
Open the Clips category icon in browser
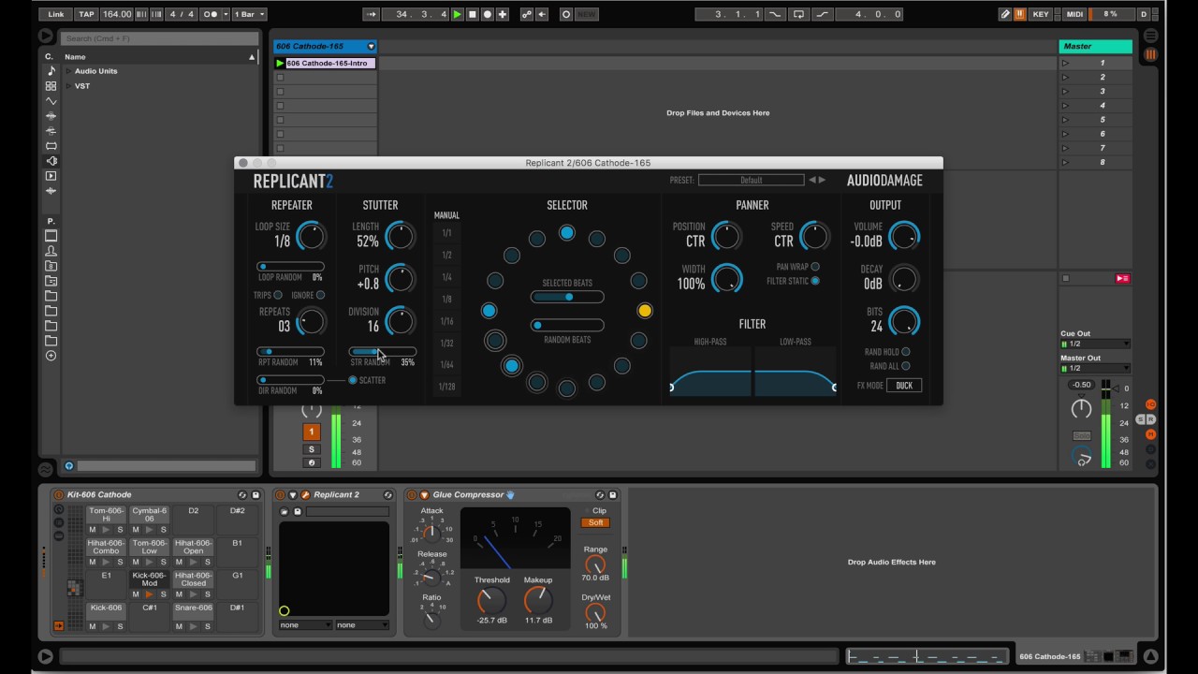[51, 176]
